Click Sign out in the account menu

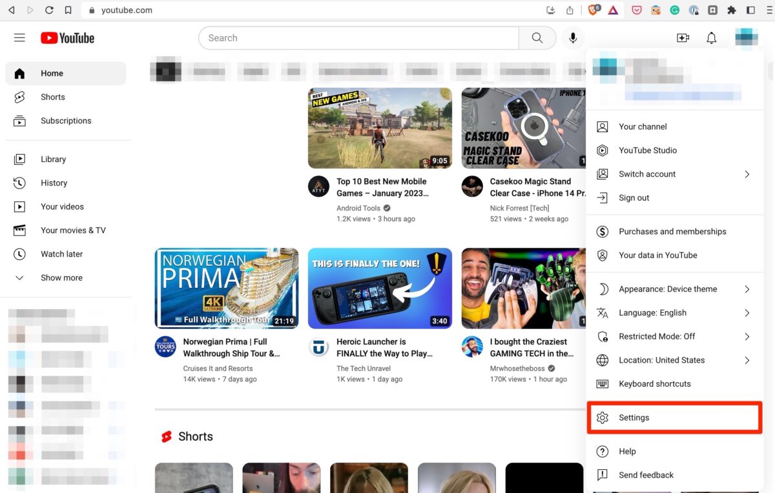pos(634,198)
